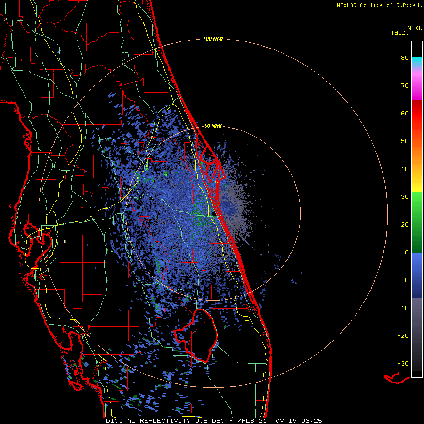
Task: Click the 70 dBZ scale value
Action: (x=405, y=86)
